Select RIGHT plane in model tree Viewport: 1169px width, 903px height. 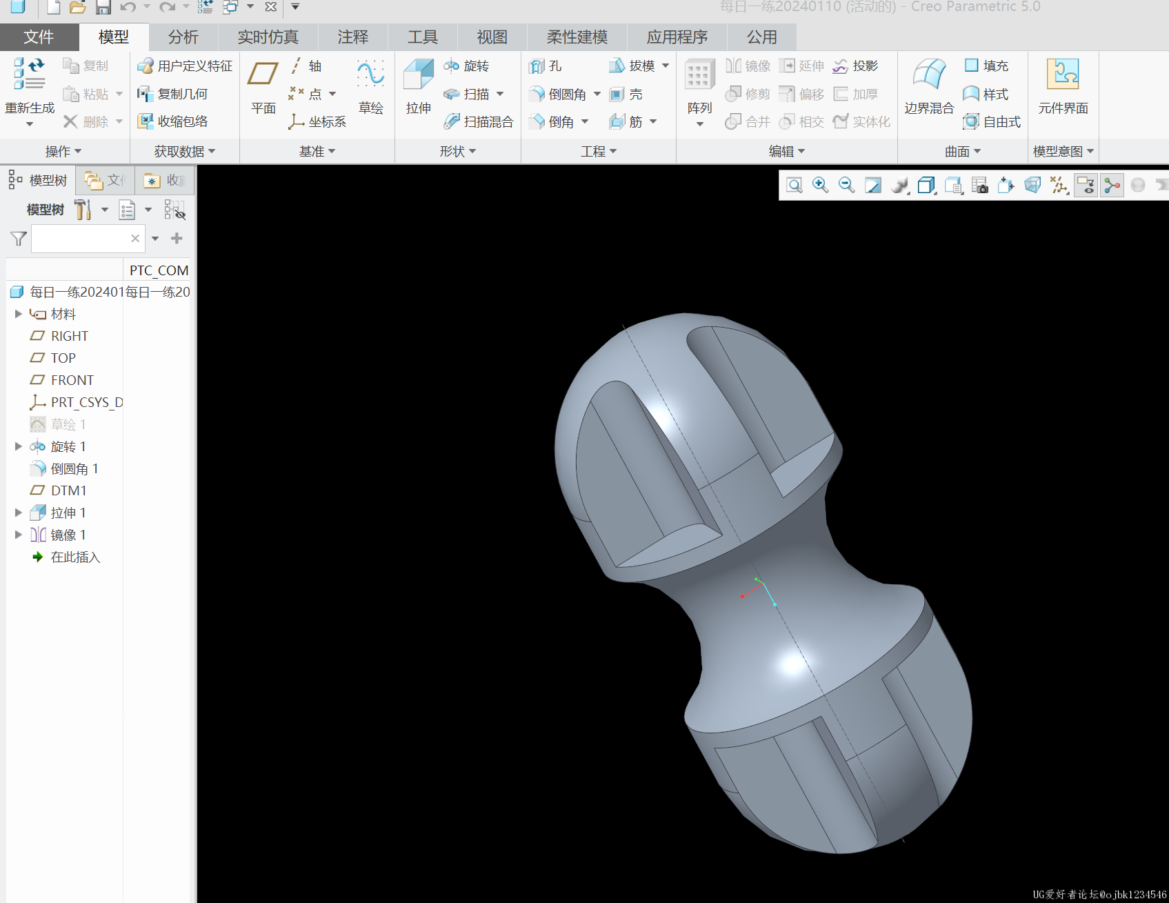pos(59,336)
